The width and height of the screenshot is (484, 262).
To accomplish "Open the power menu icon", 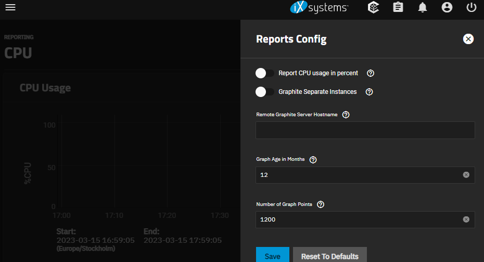I will pyautogui.click(x=471, y=7).
